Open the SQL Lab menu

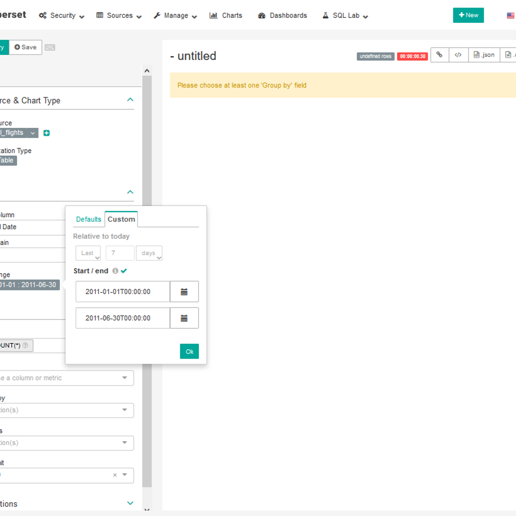pyautogui.click(x=344, y=15)
